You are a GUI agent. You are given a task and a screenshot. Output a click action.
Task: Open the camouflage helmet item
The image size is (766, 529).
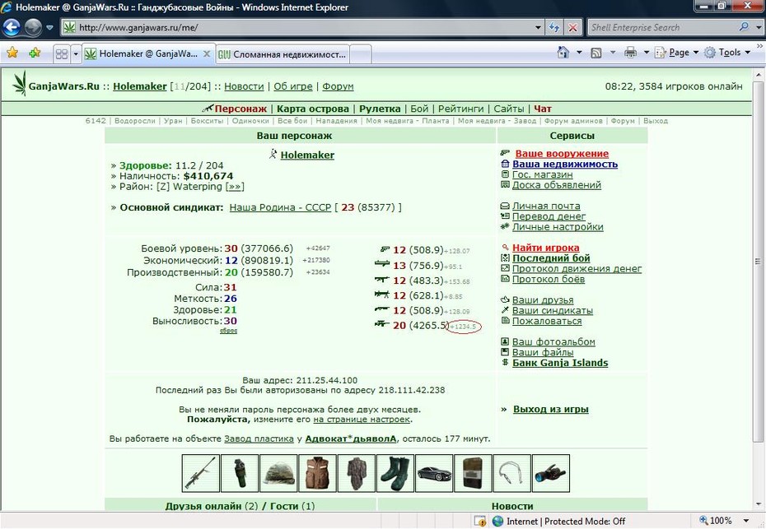(x=278, y=473)
